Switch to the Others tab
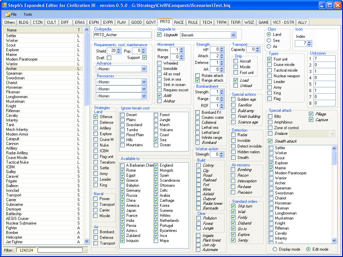 [10, 22]
